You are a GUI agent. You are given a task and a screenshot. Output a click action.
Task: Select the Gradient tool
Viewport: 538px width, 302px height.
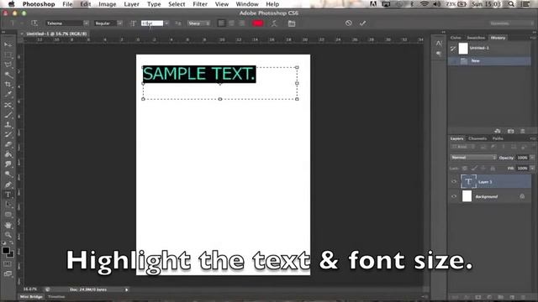[x=8, y=154]
